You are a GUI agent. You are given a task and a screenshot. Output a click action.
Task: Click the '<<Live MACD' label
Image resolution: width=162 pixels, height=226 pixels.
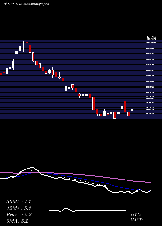coord(136,218)
